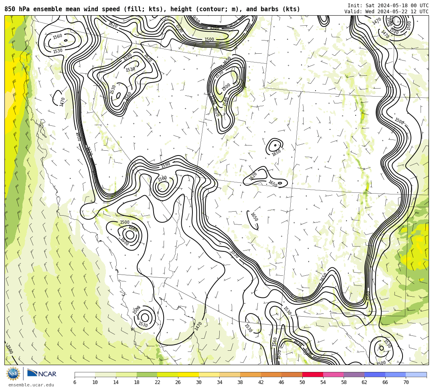Click the orange 38-42 kts colorbar segment
Screen dimensions: 433x390
[251, 374]
